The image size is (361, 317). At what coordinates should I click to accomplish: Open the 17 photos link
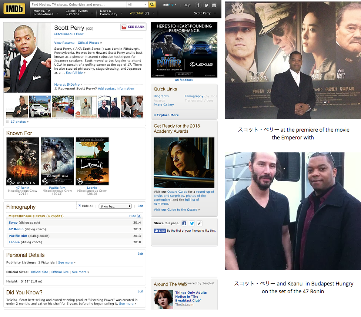pyautogui.click(x=18, y=122)
